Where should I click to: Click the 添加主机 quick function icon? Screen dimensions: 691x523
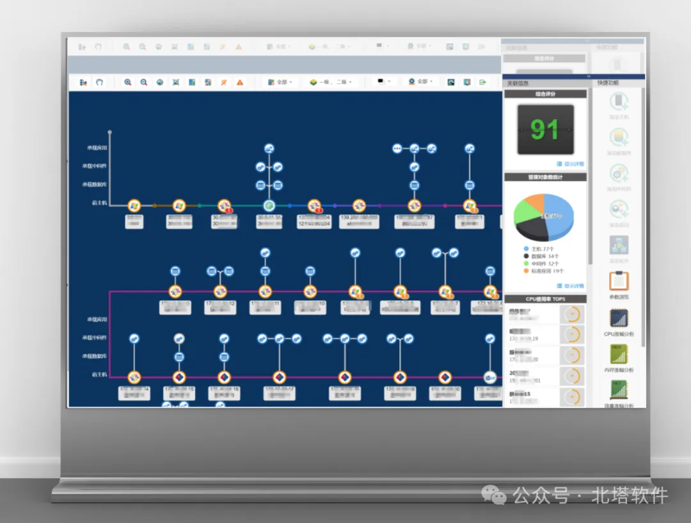coord(619,101)
